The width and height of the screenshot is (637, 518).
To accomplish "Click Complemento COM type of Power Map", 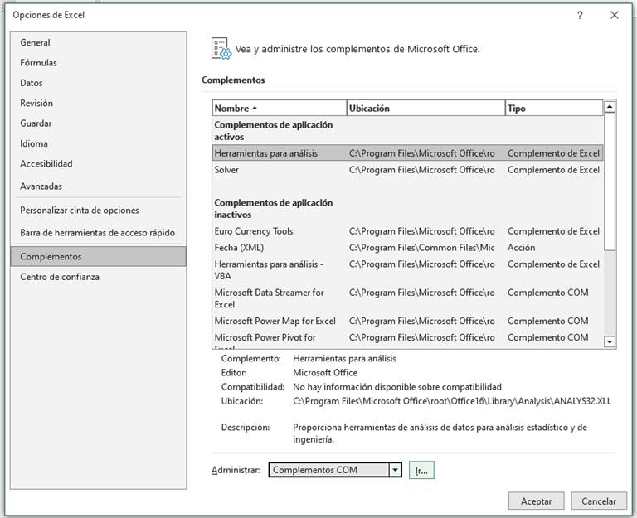I will coord(547,321).
